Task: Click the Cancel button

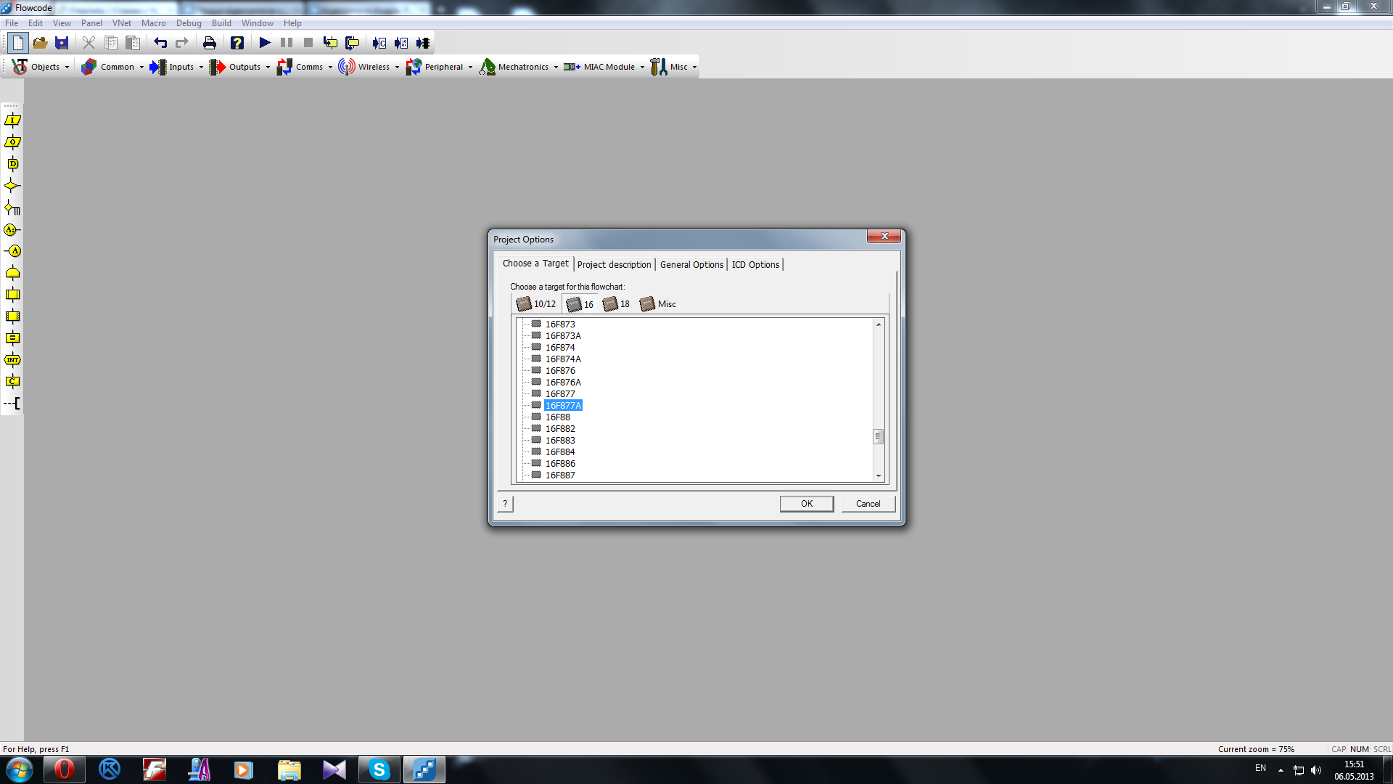Action: pos(868,504)
